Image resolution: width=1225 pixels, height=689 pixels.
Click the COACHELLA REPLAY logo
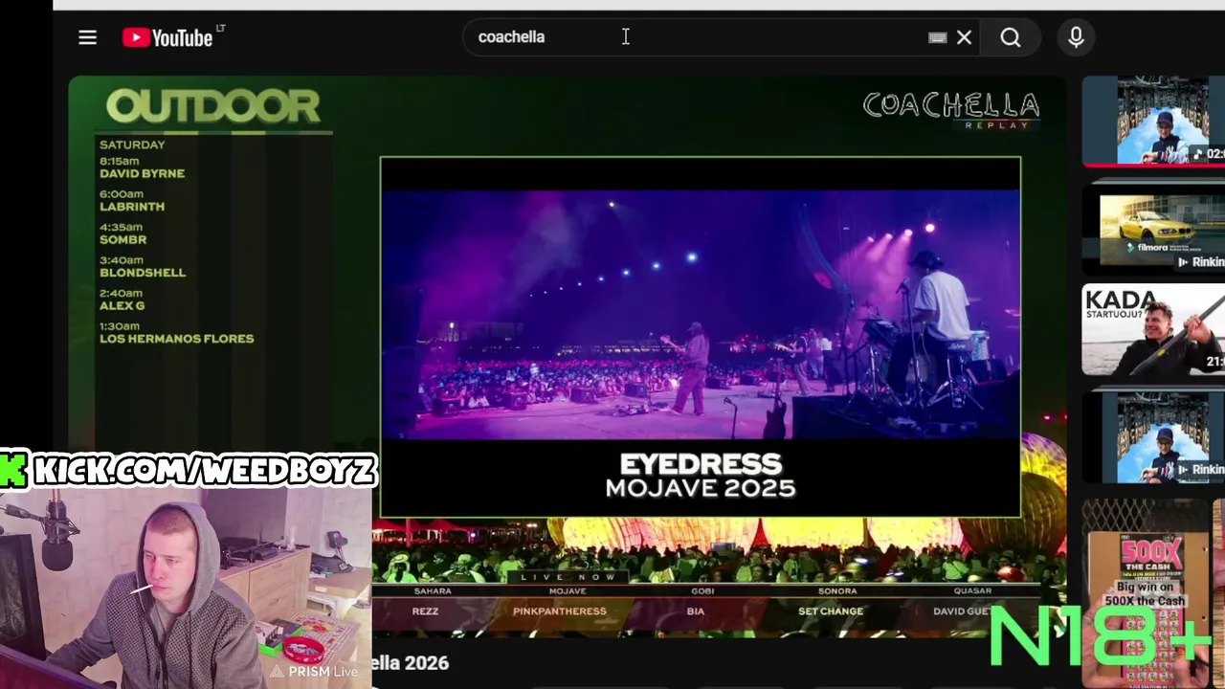[951, 109]
